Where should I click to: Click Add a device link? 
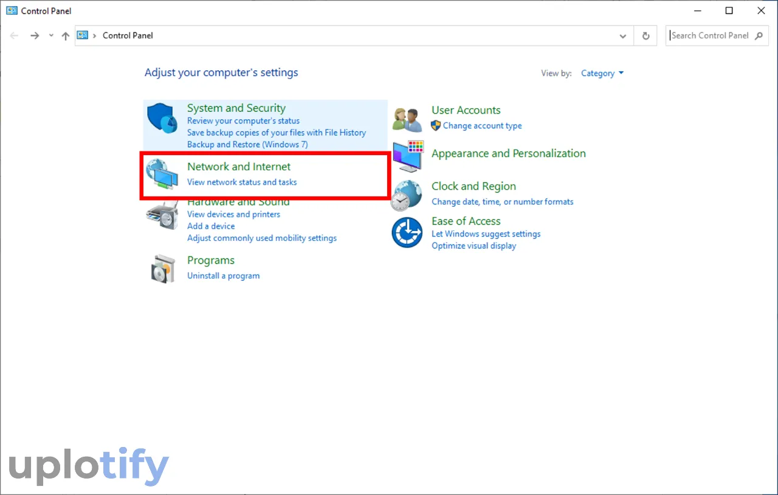click(x=211, y=226)
